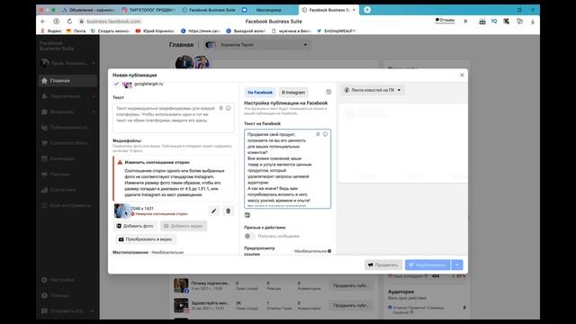576x324 pixels.
Task: Open the Юрий Корнилов YouTube bookmark
Action: coord(155,31)
